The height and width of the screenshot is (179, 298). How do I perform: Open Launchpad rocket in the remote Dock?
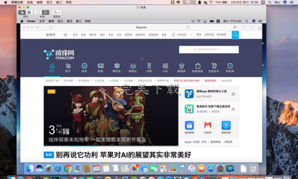pos(49,168)
